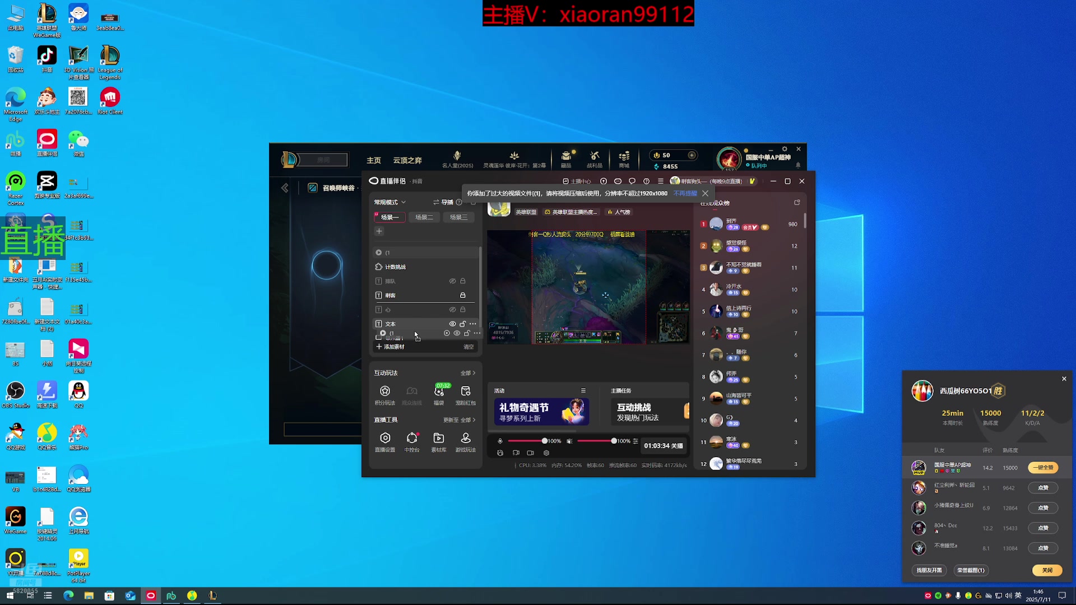
Task: Open 礼物奇遇节 activity banner
Action: pos(541,412)
